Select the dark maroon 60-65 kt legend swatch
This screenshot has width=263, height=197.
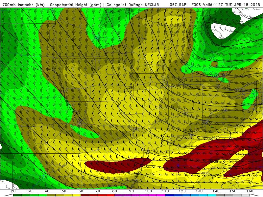click(x=85, y=195)
